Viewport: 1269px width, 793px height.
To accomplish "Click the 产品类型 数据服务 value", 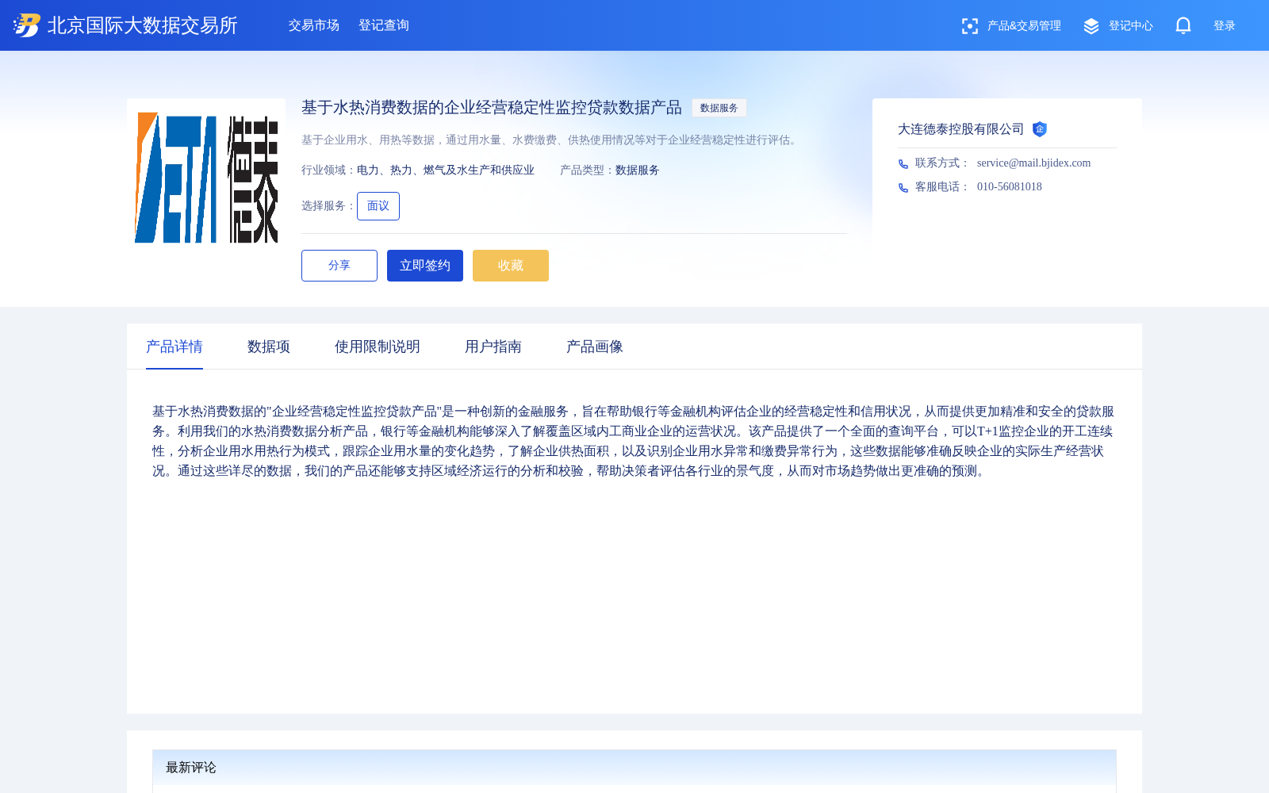I will [x=638, y=170].
